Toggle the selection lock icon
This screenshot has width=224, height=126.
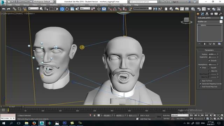[x=94, y=115]
